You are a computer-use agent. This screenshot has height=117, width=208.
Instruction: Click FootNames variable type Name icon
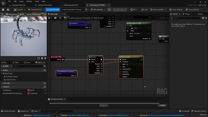click(x=29, y=90)
